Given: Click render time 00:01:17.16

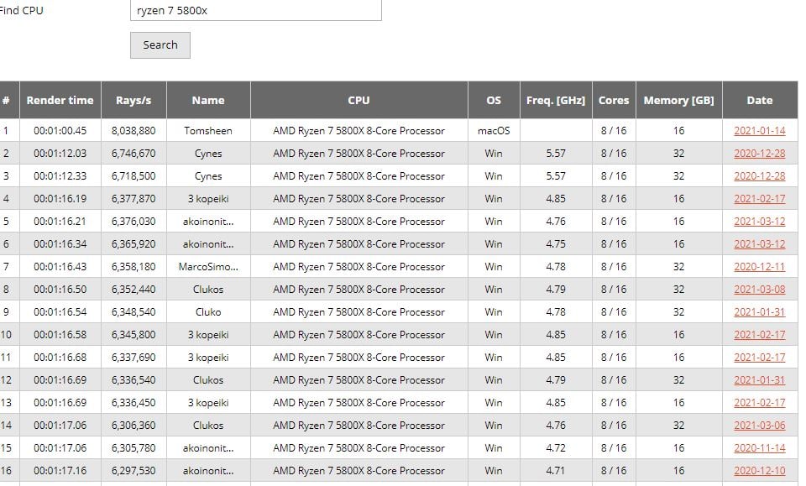Looking at the screenshot, I should pos(60,470).
